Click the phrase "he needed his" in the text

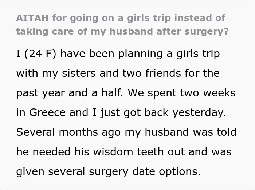(x=50, y=151)
